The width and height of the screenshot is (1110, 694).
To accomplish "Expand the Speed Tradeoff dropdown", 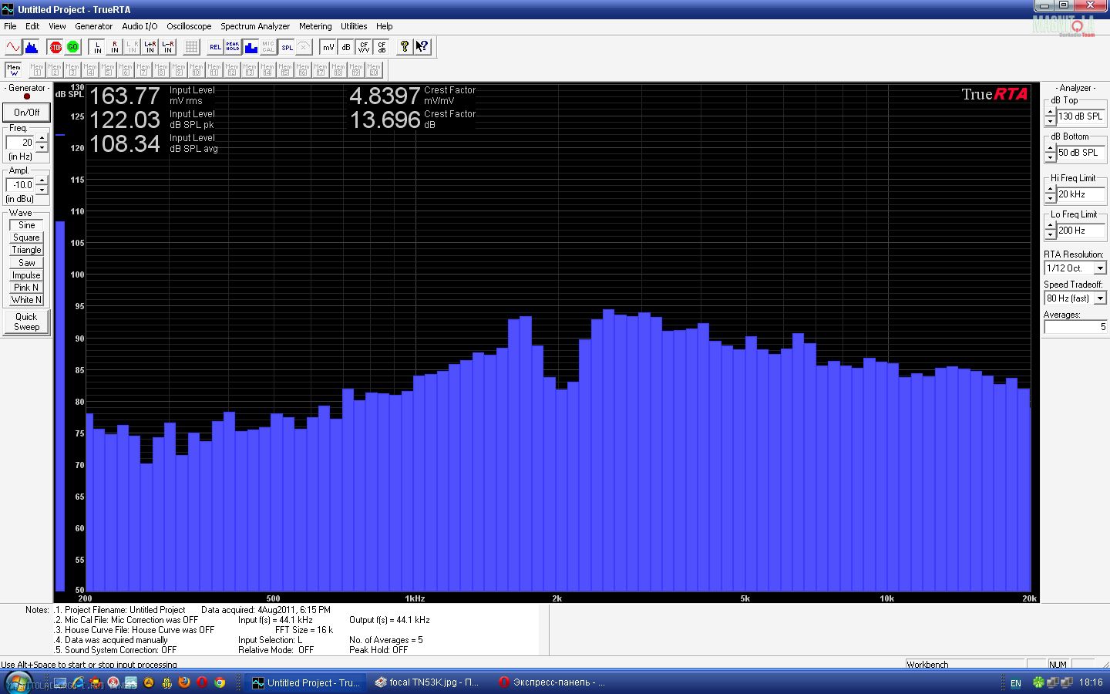I will 1100,298.
